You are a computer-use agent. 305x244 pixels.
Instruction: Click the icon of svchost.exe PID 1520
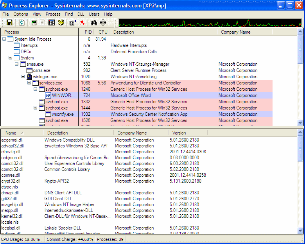click(x=42, y=120)
